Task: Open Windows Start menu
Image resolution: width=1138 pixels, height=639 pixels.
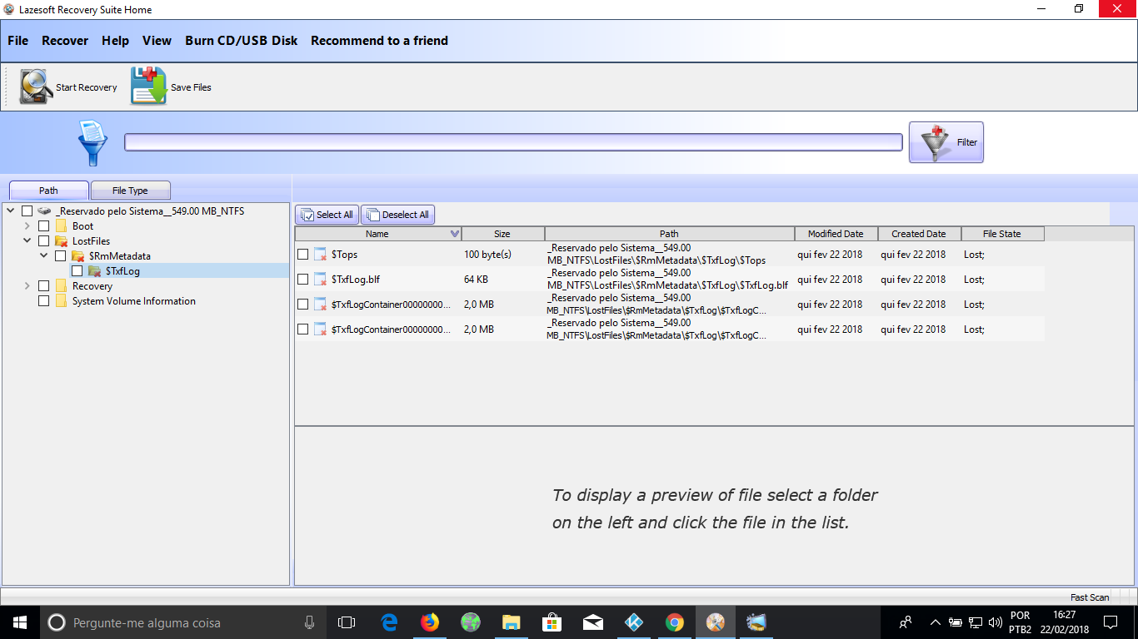Action: tap(20, 622)
